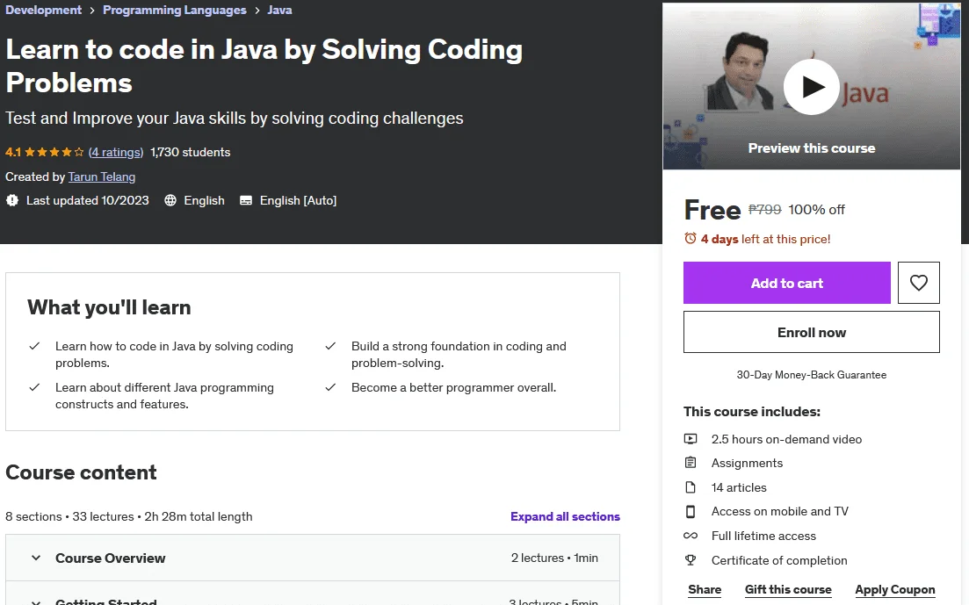
Task: Add course to wishlist via heart icon
Action: click(918, 283)
